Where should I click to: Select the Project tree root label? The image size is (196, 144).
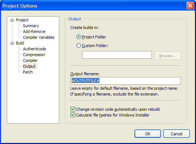pos(22,20)
